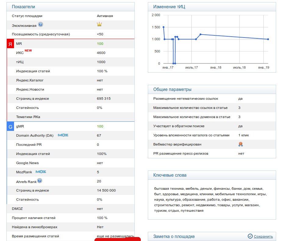
Task: Click Яндекс Страниц в индексе 695 315
Action: 104,99
